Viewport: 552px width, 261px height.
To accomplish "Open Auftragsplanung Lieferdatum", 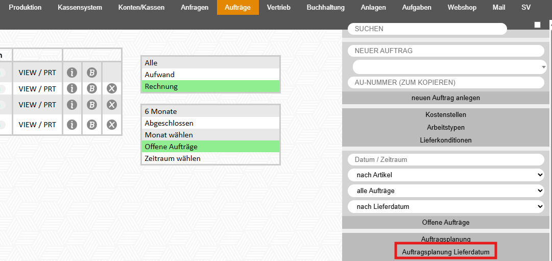I will point(446,252).
